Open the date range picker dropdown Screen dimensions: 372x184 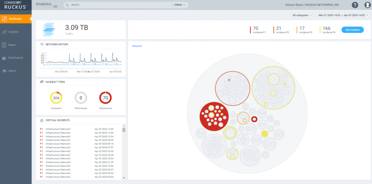click(343, 15)
